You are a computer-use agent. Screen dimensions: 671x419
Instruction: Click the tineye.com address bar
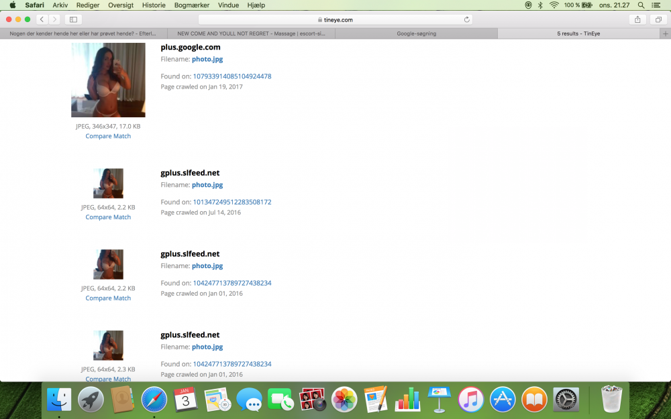tap(335, 19)
